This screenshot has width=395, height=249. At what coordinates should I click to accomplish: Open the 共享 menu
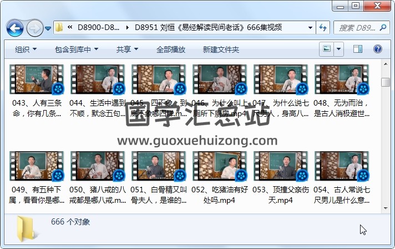click(x=127, y=49)
